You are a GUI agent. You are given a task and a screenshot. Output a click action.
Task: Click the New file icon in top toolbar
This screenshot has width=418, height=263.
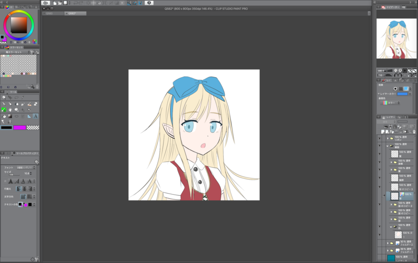tap(55, 3)
